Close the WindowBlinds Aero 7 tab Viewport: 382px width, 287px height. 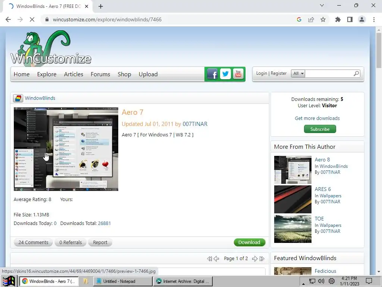click(x=87, y=6)
